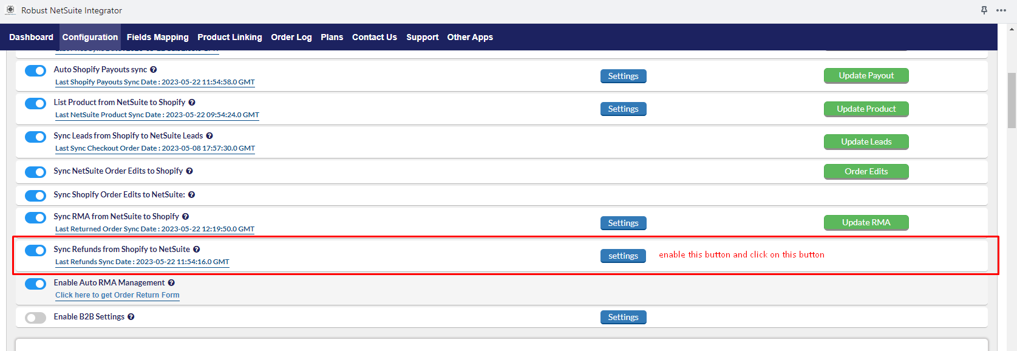Go to the Support tab
The width and height of the screenshot is (1017, 351).
click(423, 37)
